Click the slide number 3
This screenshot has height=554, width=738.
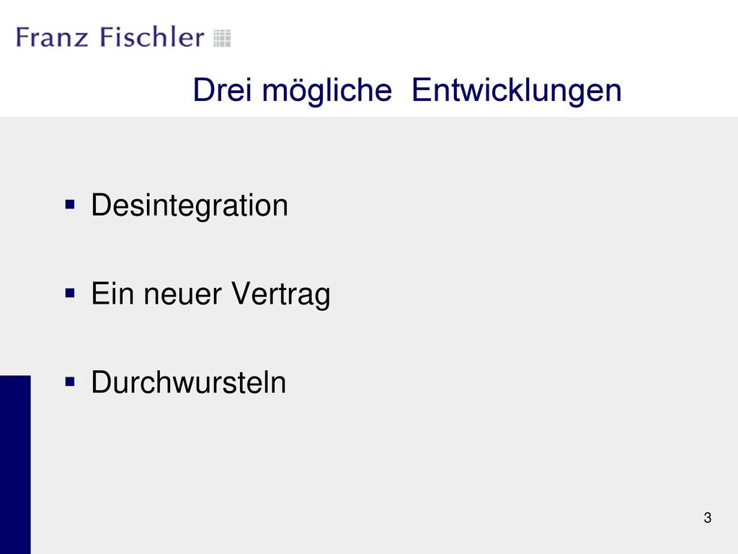click(x=708, y=518)
